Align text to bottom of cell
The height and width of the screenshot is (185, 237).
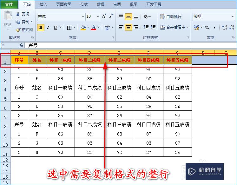[136, 17]
